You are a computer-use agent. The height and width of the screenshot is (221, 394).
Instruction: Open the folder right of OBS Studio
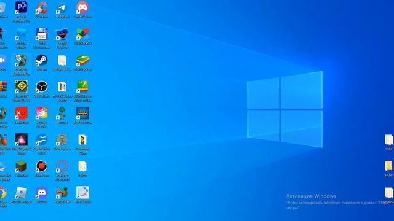62,87
